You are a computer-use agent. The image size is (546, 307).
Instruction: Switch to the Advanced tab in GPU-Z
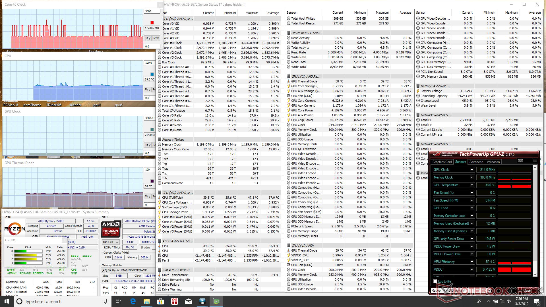pyautogui.click(x=476, y=162)
